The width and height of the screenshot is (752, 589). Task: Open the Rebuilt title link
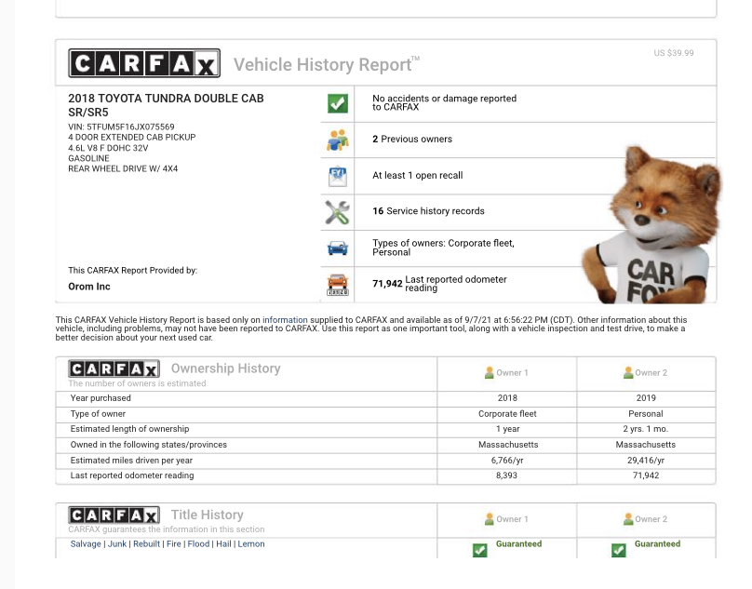[x=146, y=544]
